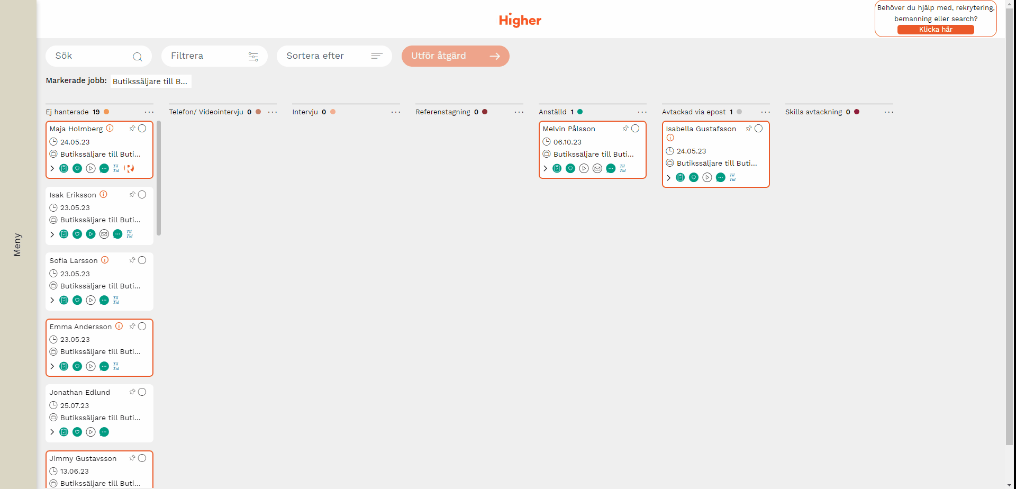Screen dimensions: 1016x489
Task: Click the Utför åtgärd button
Action: [455, 56]
